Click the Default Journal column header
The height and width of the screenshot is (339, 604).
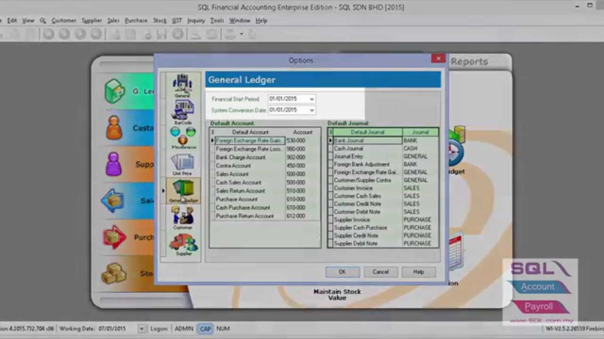[x=368, y=132]
